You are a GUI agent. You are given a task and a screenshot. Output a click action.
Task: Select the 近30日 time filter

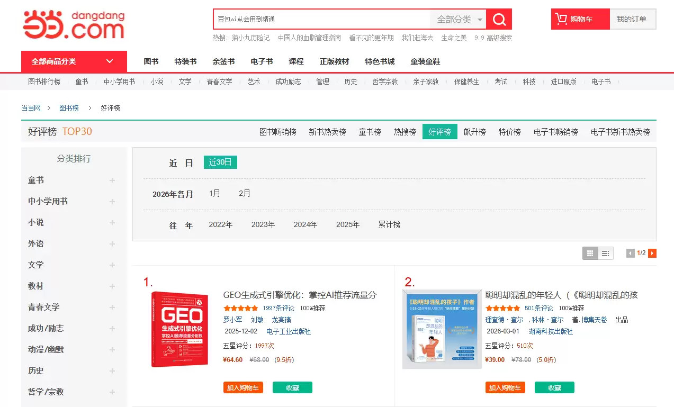click(220, 162)
